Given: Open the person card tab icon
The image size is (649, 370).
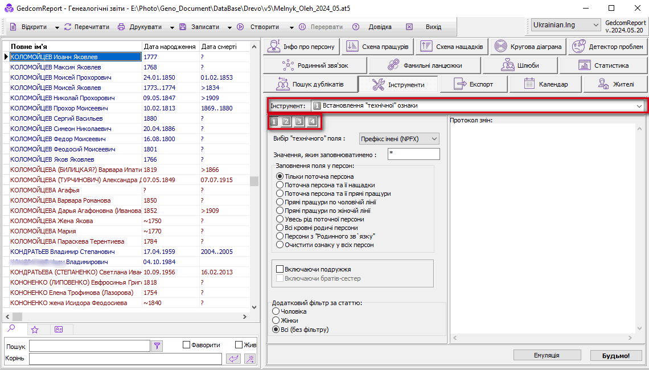Looking at the screenshot, I should tap(59, 330).
